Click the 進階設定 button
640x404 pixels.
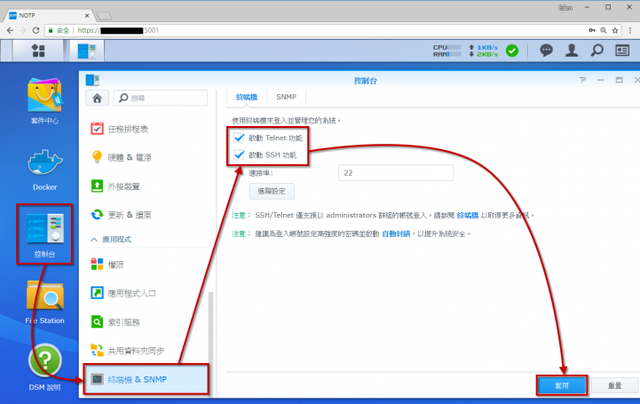tap(272, 191)
